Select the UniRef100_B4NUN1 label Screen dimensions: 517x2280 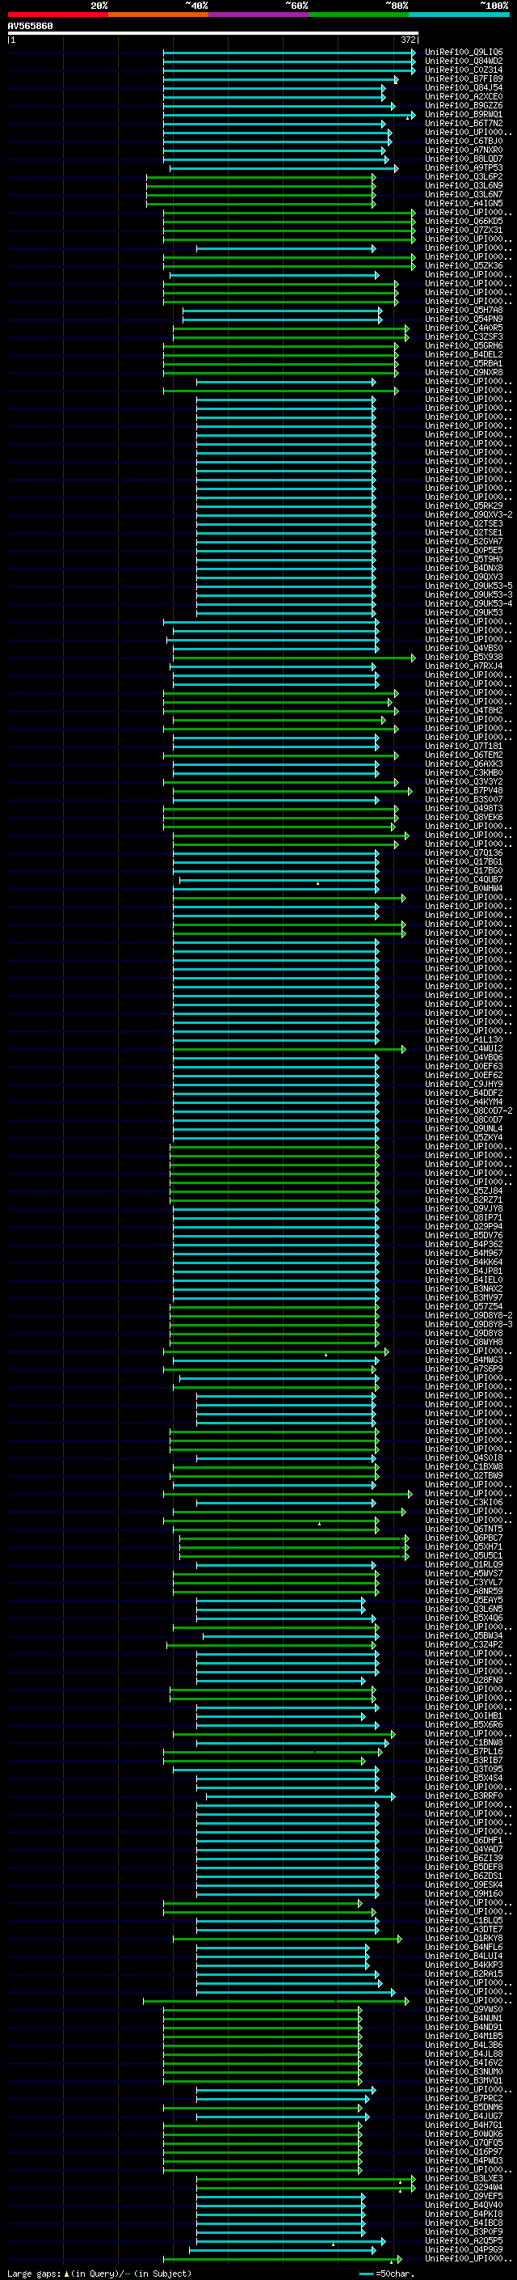[464, 2017]
